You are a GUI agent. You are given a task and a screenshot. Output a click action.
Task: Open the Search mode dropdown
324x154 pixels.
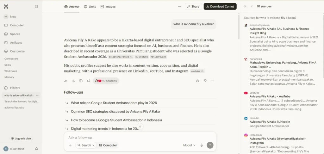click(x=86, y=145)
